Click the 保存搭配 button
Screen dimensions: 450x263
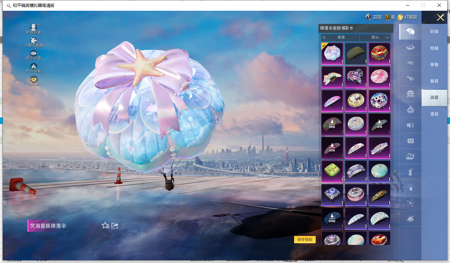305,239
